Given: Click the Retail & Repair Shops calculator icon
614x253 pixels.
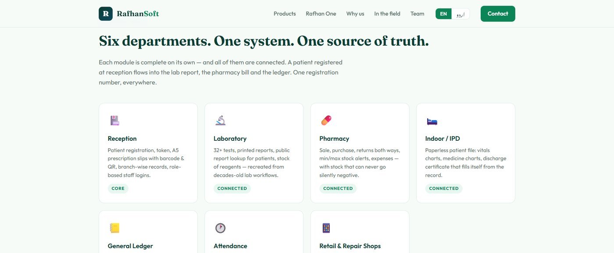Looking at the screenshot, I should pos(326,228).
